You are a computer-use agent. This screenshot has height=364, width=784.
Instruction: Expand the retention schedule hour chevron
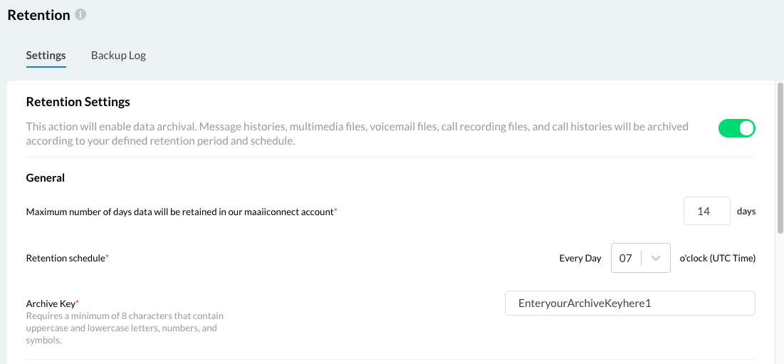pyautogui.click(x=656, y=258)
